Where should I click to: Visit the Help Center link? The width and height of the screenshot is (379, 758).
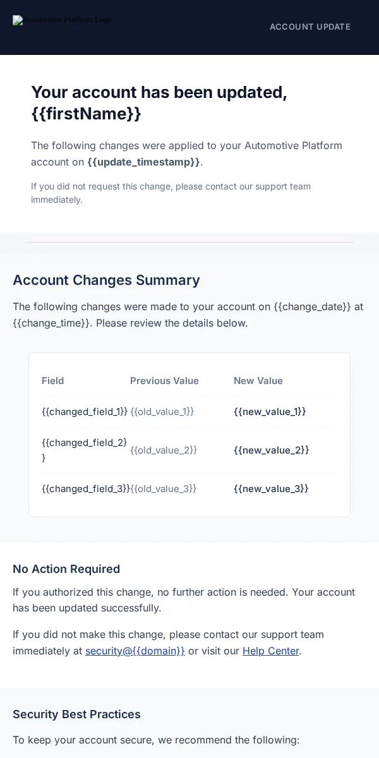point(270,651)
